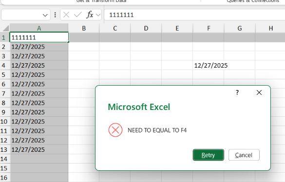Image resolution: width=285 pixels, height=182 pixels.
Task: Click cell A9 date 12/27/2025
Action: 39,112
